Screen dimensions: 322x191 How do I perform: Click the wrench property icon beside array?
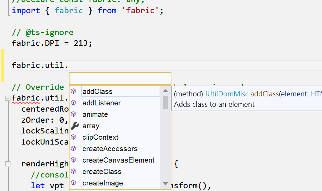click(75, 126)
